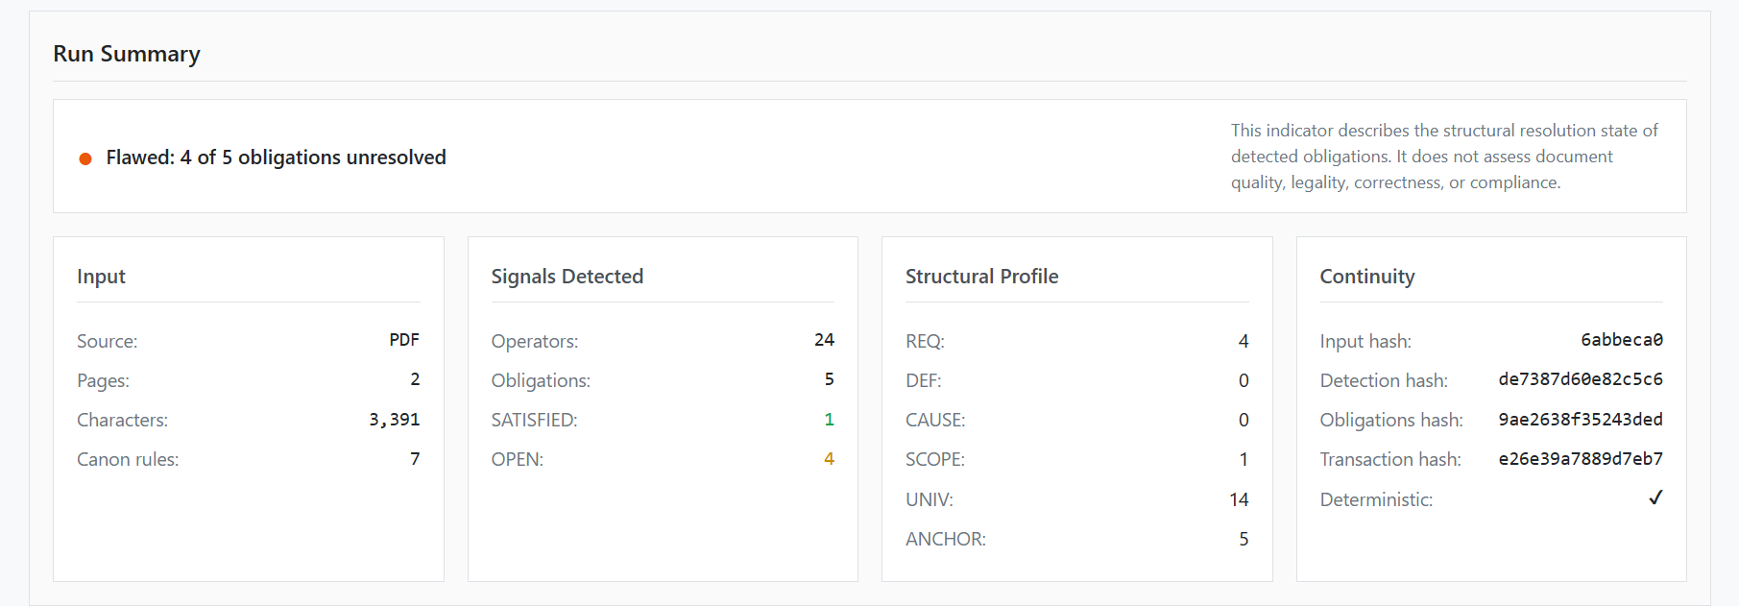Click the Detection hash value
This screenshot has height=606, width=1739.
[x=1580, y=379]
